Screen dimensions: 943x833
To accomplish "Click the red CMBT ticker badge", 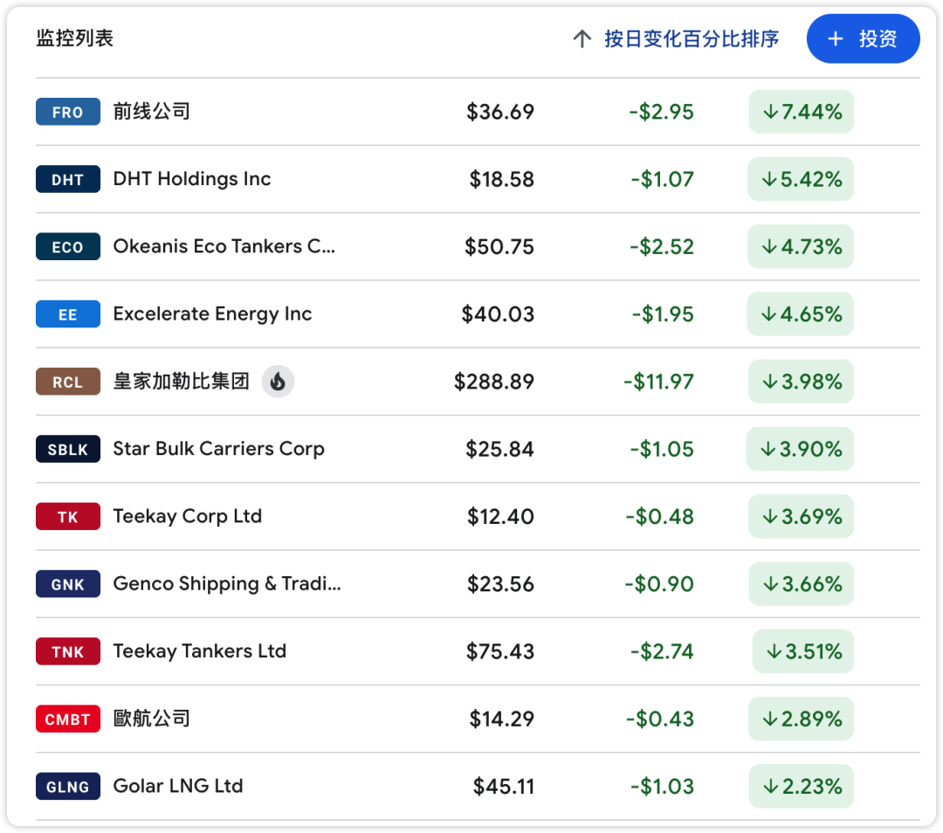I will pos(68,719).
